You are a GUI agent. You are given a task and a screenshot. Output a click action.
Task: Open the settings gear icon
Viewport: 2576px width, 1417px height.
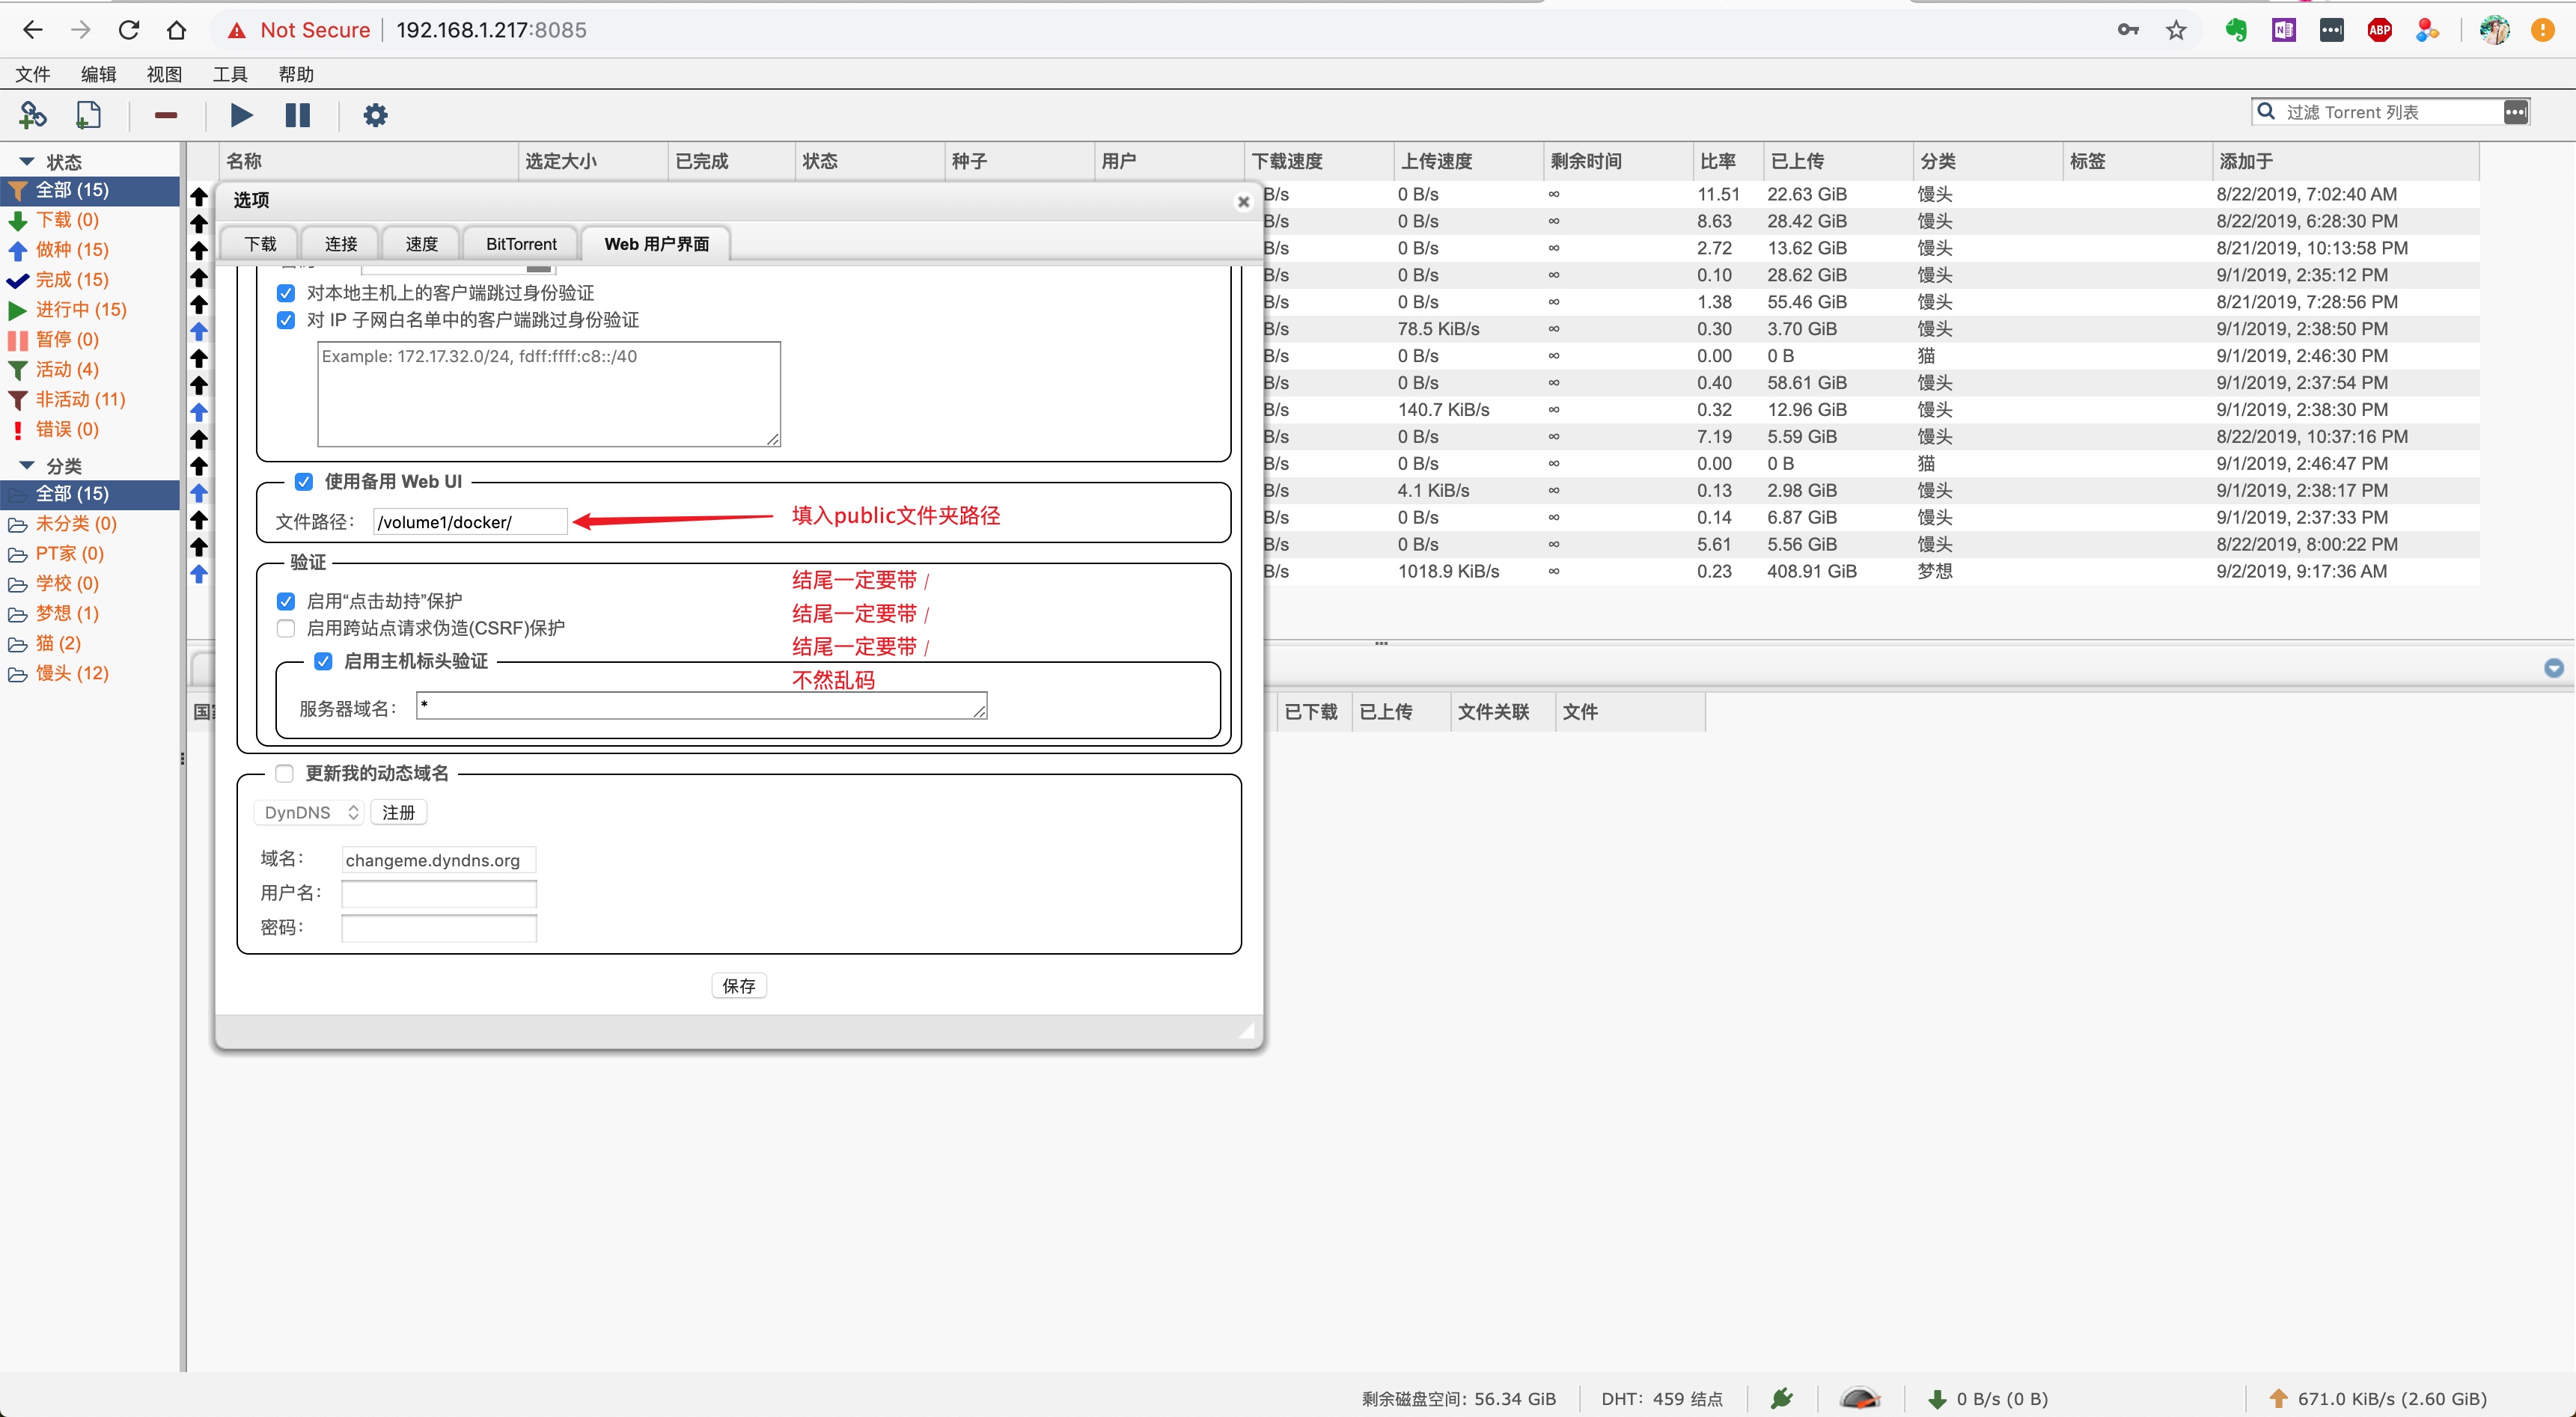[374, 114]
